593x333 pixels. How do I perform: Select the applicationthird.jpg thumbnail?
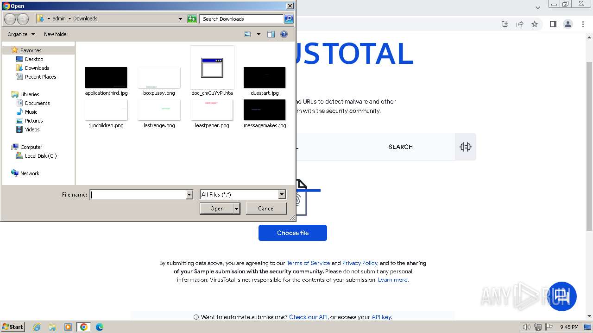(106, 78)
